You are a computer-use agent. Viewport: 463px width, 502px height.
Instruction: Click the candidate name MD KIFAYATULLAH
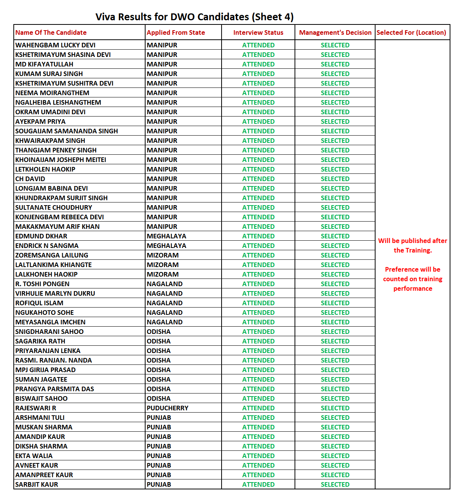tap(44, 64)
